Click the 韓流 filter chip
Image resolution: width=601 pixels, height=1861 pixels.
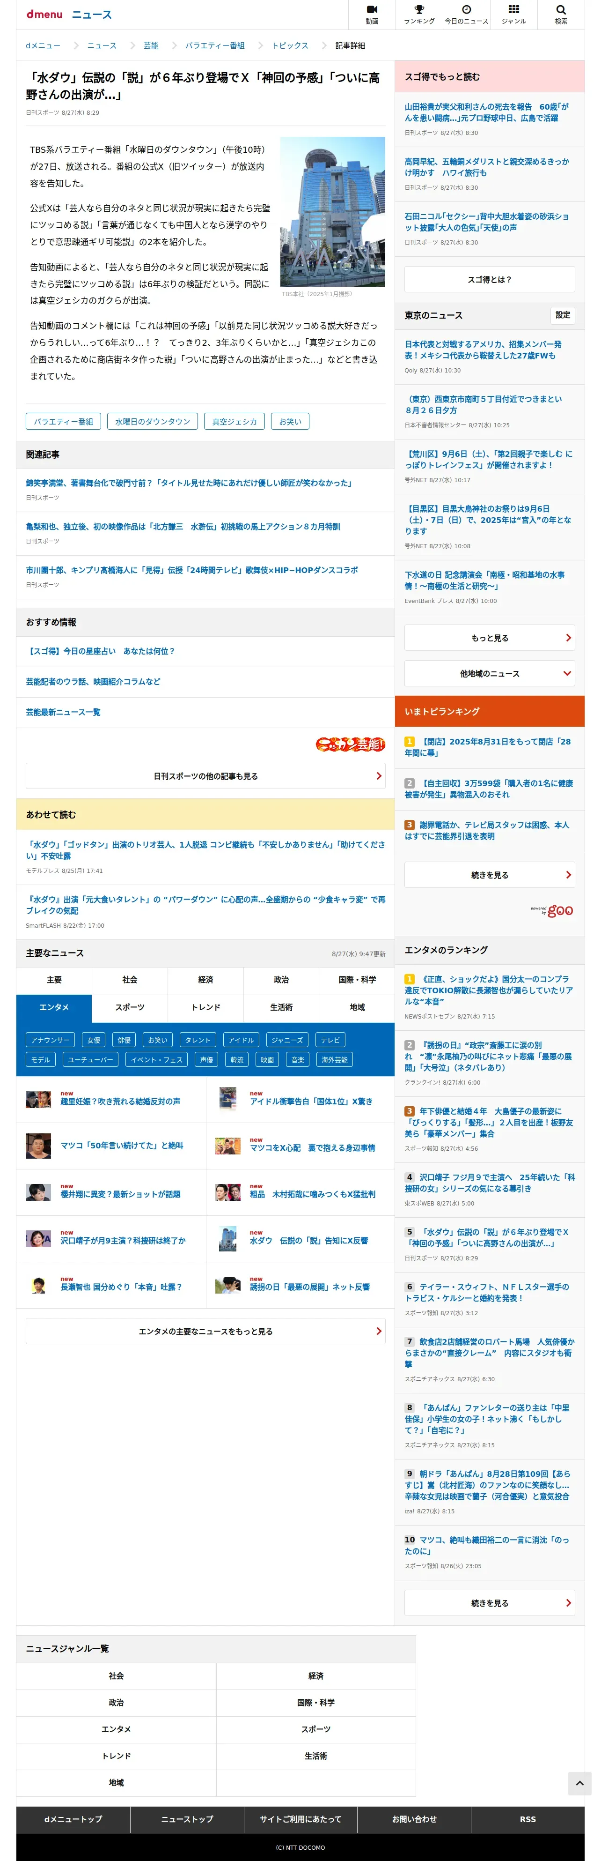coord(237,1059)
